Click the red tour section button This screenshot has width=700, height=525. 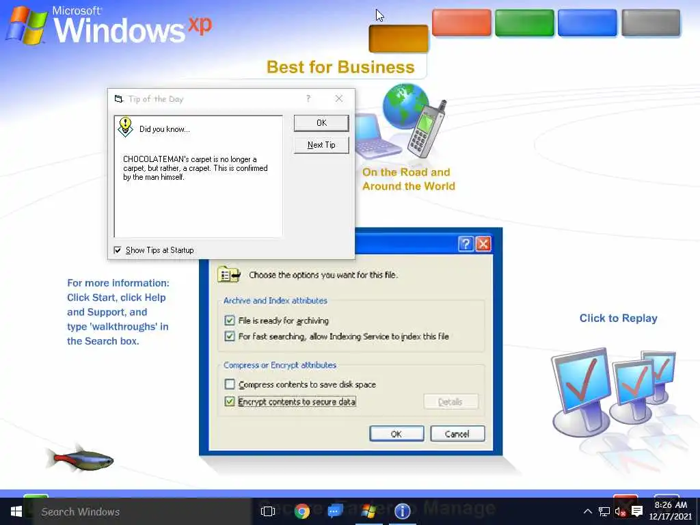pos(461,23)
